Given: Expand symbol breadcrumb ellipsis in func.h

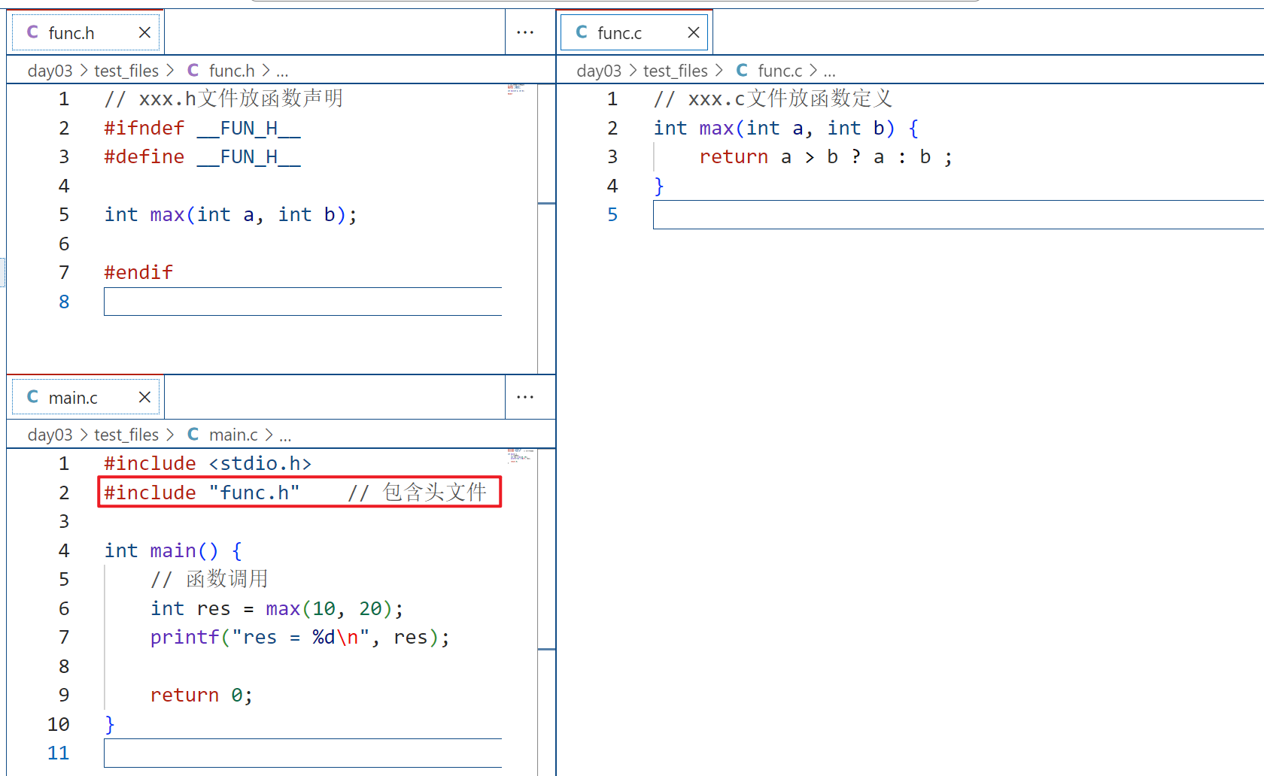Looking at the screenshot, I should pos(282,71).
